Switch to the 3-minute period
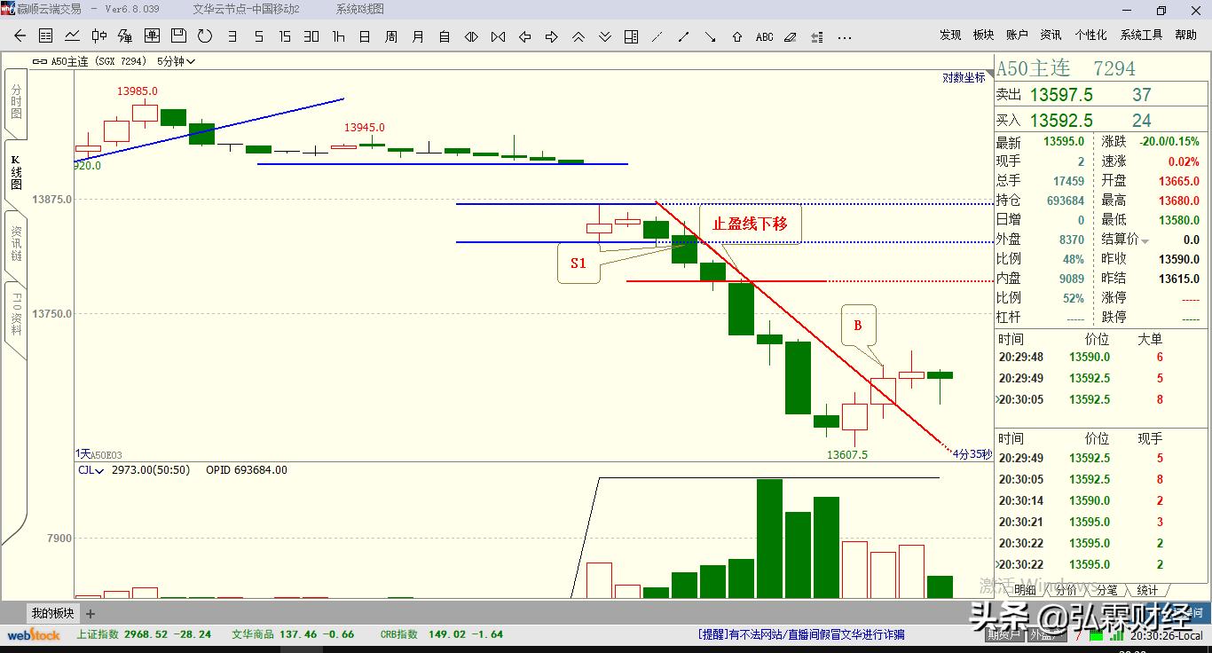This screenshot has height=653, width=1212. [x=232, y=36]
